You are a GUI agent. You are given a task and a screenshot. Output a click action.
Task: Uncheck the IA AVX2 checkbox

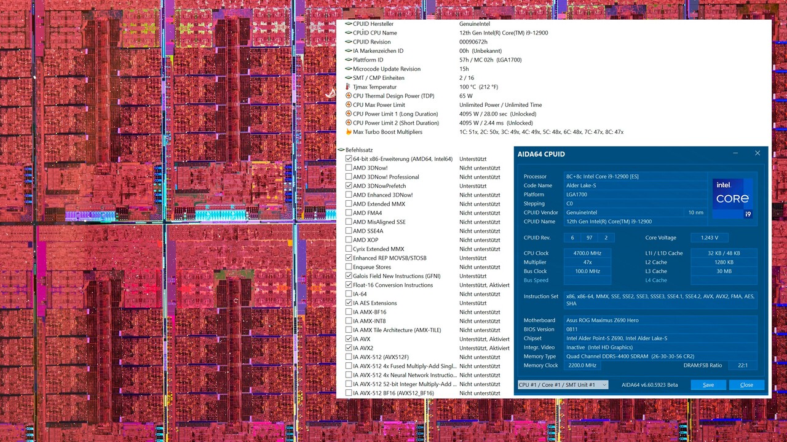(x=349, y=347)
